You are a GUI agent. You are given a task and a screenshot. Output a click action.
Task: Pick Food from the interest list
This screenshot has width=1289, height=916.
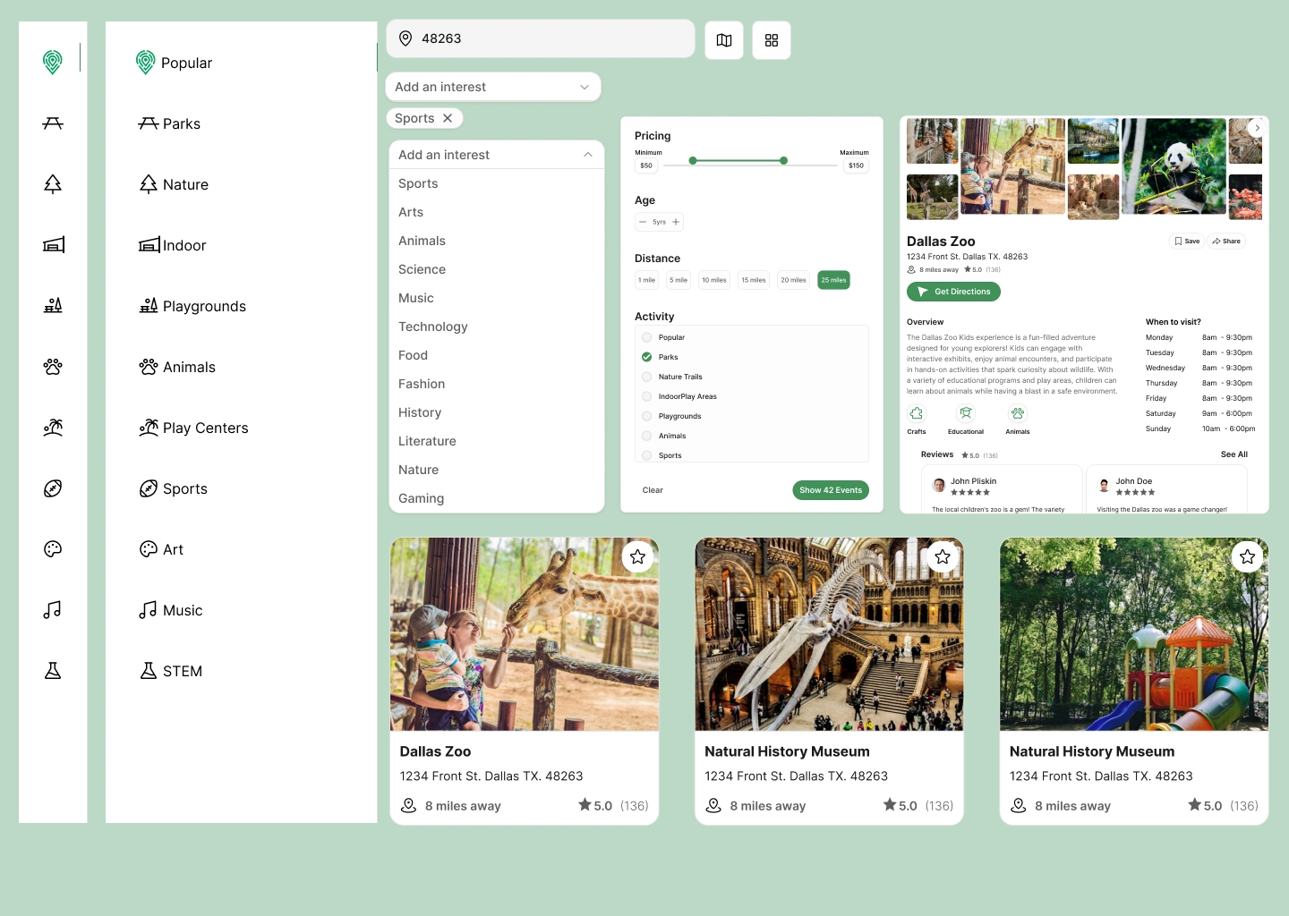tap(497, 355)
